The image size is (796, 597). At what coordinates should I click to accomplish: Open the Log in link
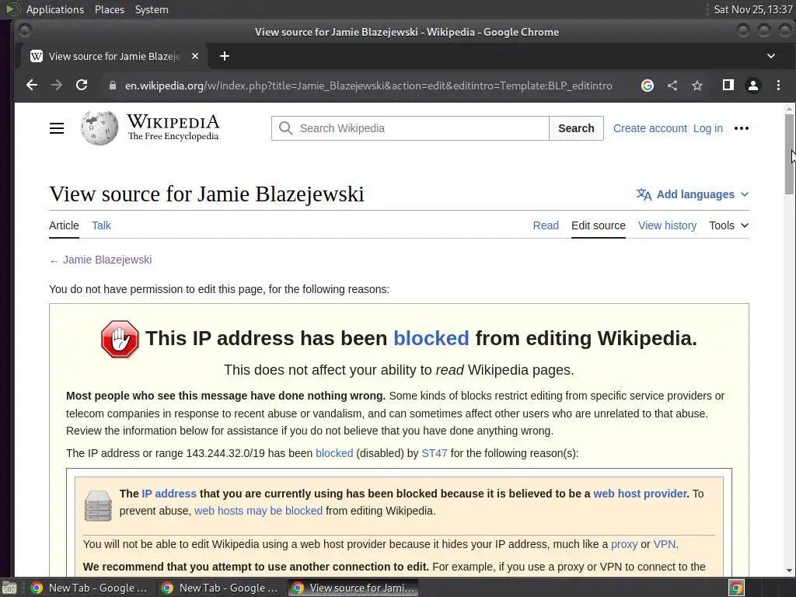click(x=707, y=128)
